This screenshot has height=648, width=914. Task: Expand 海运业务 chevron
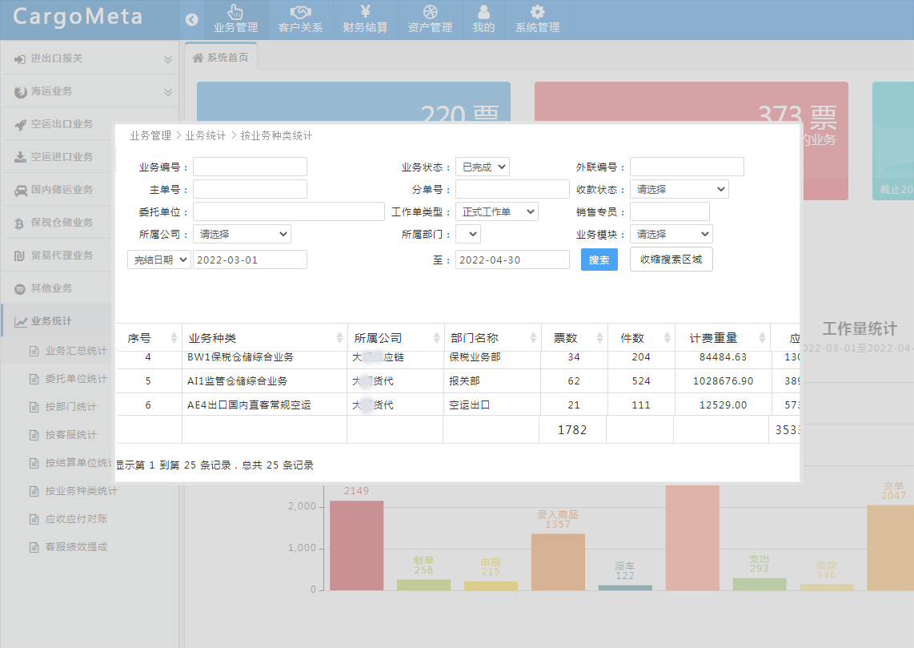[x=168, y=91]
